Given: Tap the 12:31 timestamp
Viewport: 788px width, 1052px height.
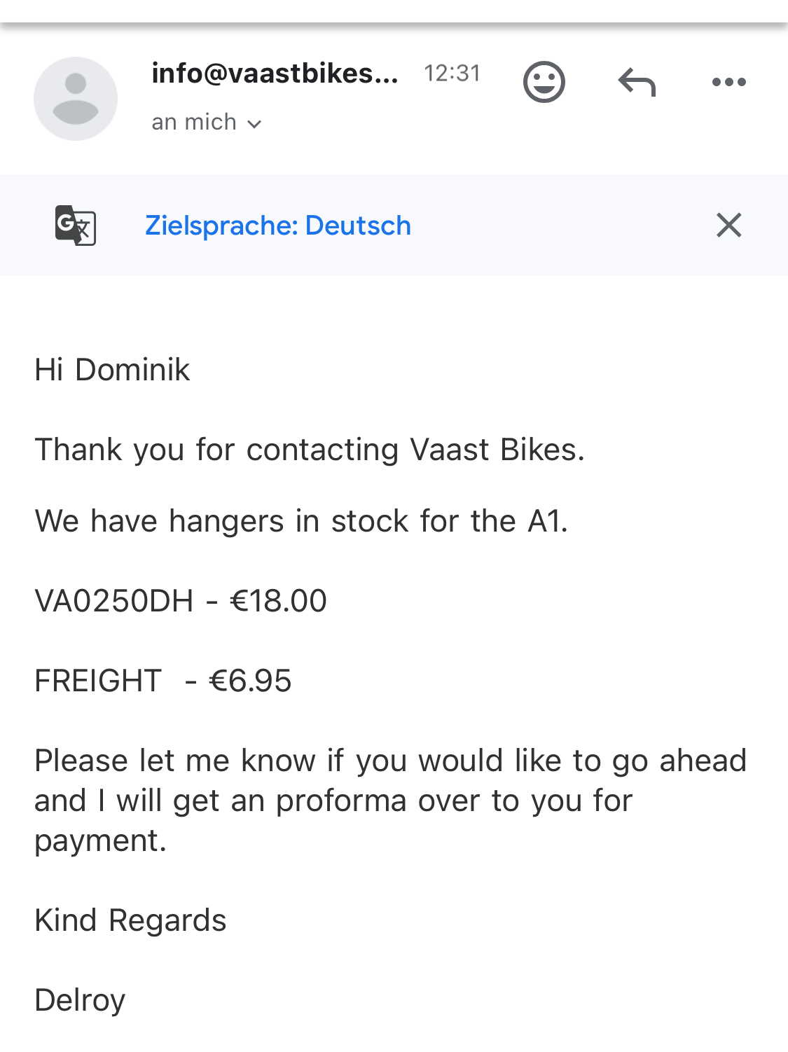Looking at the screenshot, I should 452,74.
